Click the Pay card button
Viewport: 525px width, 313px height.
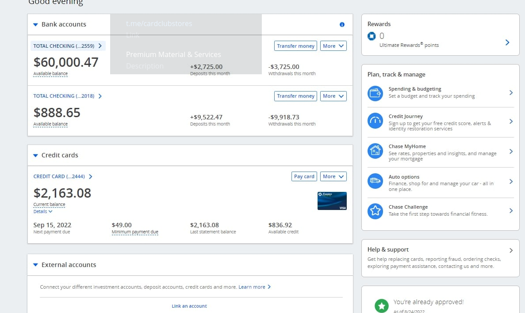(304, 176)
